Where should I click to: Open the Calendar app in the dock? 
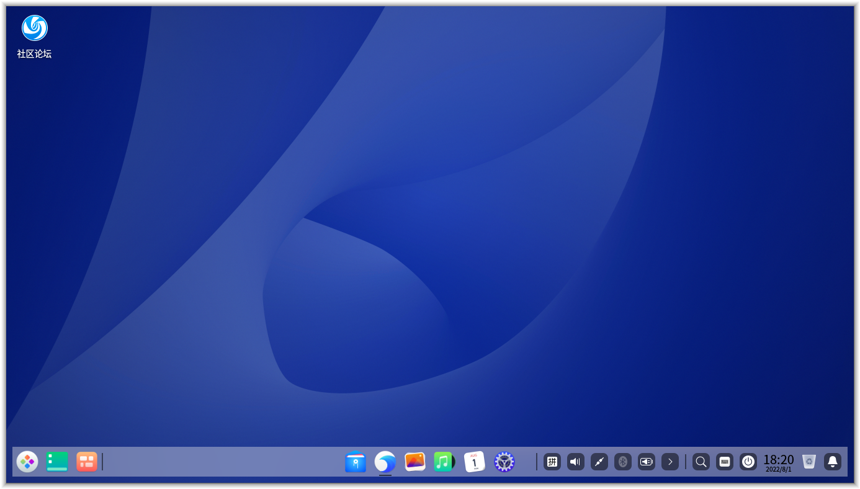click(x=475, y=462)
